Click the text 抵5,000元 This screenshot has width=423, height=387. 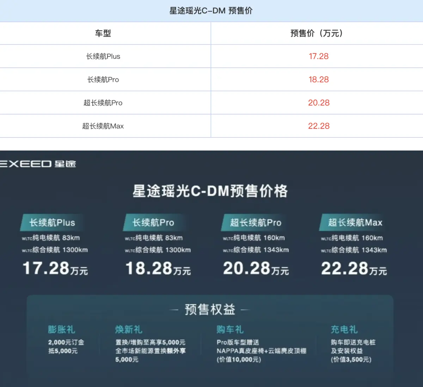pyautogui.click(x=63, y=351)
